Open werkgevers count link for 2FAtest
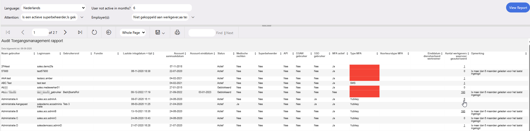 pos(464,66)
